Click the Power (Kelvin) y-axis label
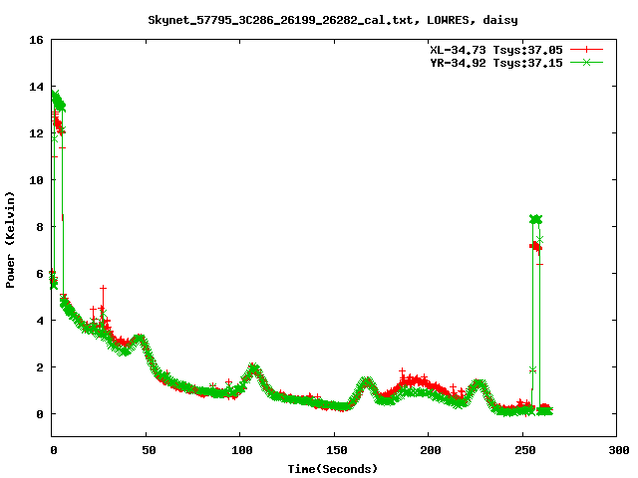Screen dimensions: 638x478 pyautogui.click(x=11, y=237)
